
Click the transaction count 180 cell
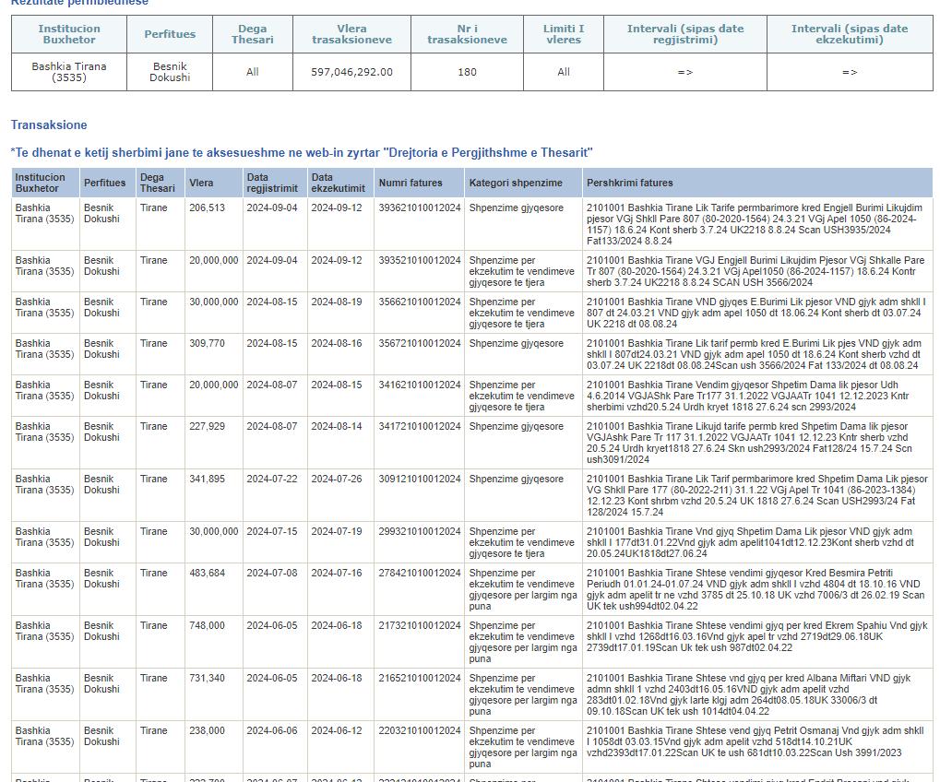coord(468,72)
